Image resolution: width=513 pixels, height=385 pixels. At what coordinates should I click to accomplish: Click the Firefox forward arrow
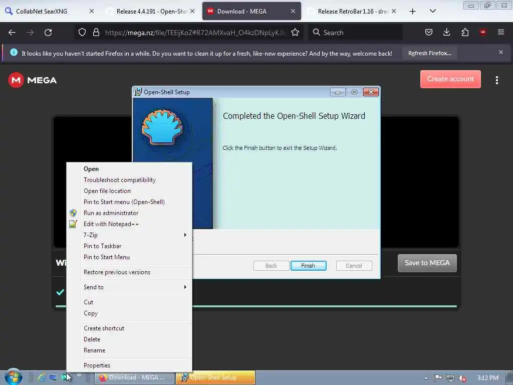30,33
